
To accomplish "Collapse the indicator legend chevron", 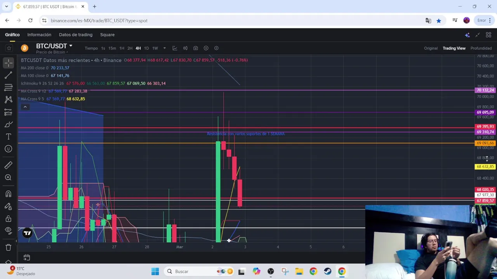I will [x=25, y=107].
